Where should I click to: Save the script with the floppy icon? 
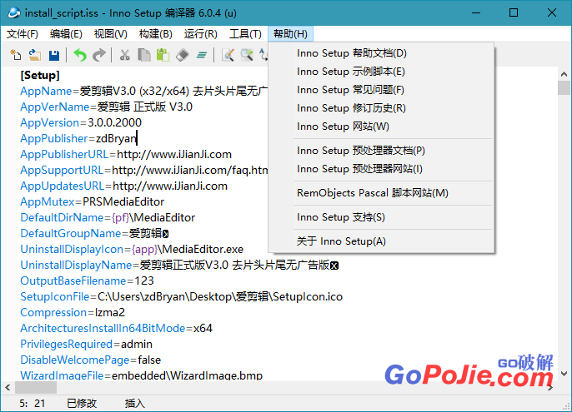click(x=54, y=55)
